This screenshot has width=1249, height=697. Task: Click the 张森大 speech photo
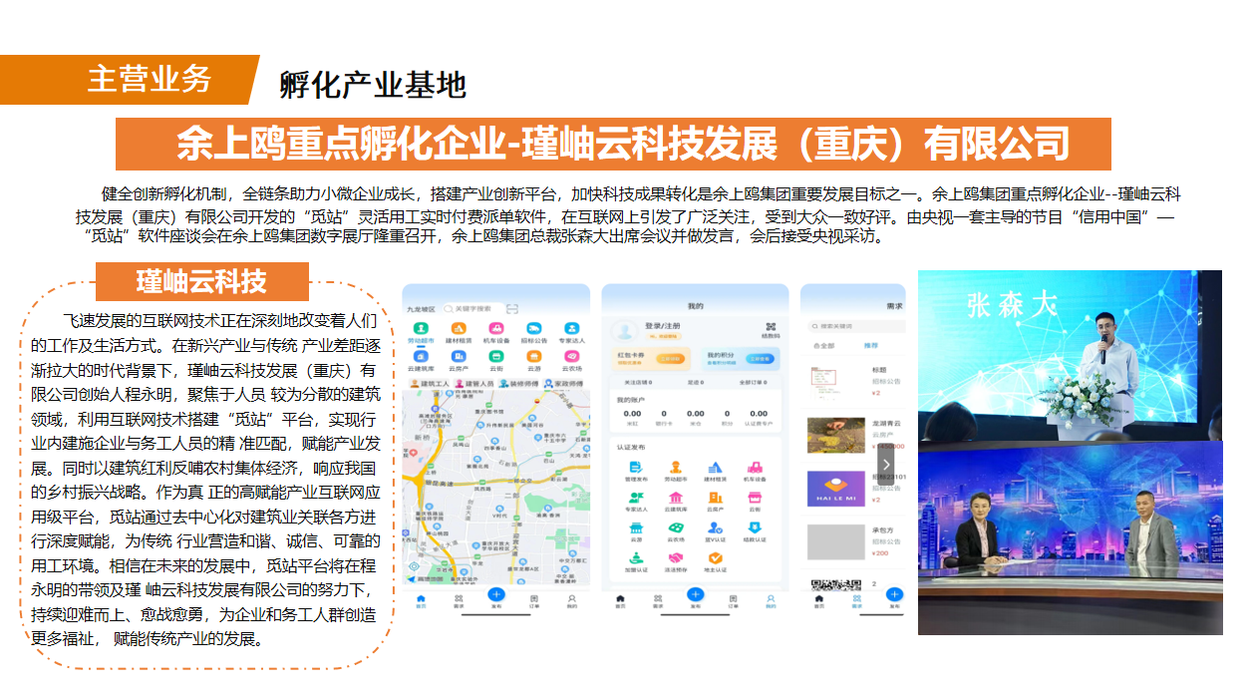point(1070,355)
